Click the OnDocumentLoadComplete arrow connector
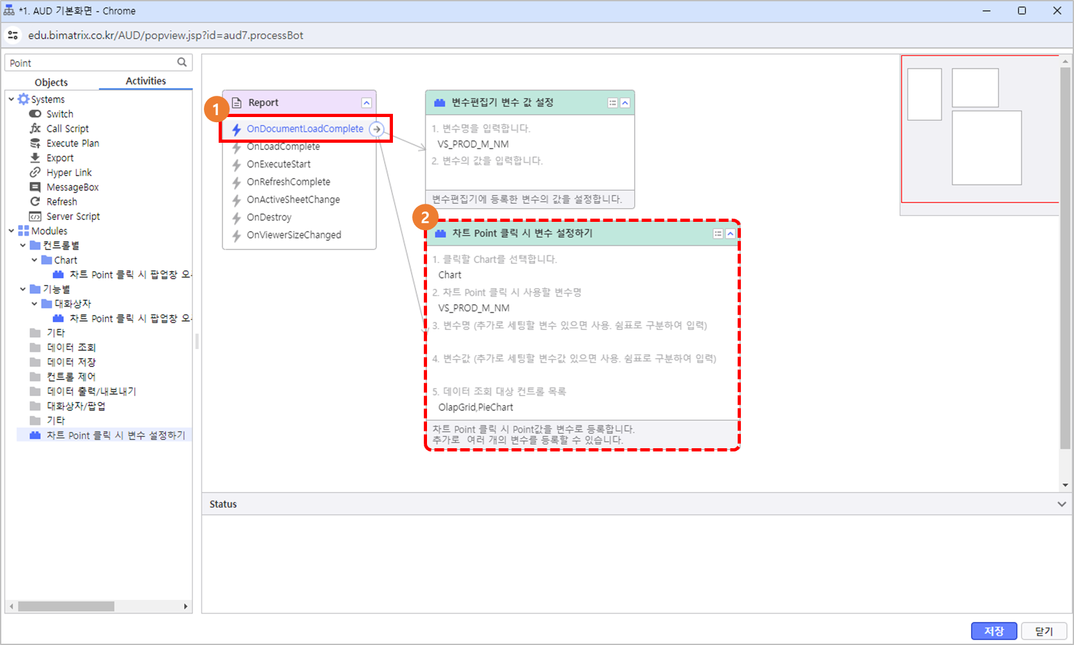This screenshot has width=1074, height=645. coord(377,129)
